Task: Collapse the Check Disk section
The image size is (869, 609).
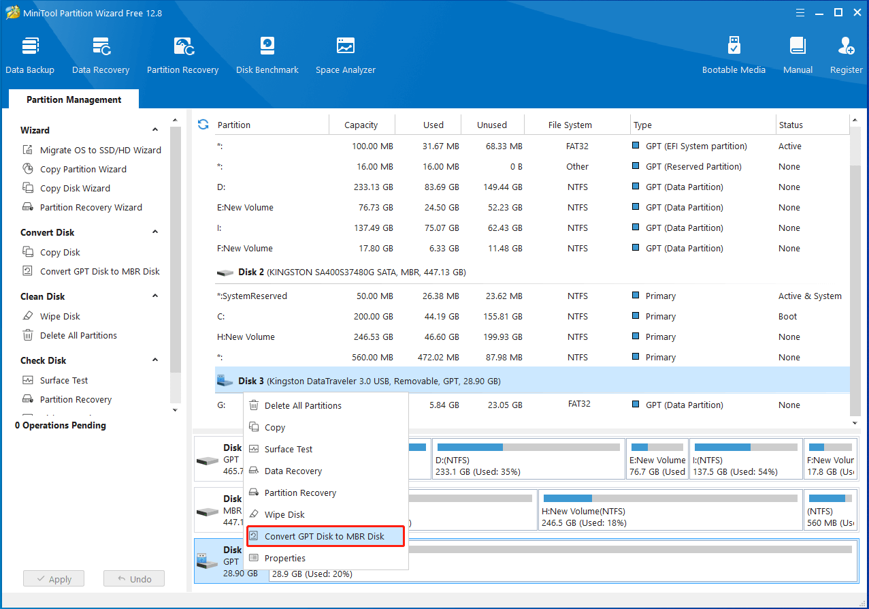Action: tap(155, 360)
